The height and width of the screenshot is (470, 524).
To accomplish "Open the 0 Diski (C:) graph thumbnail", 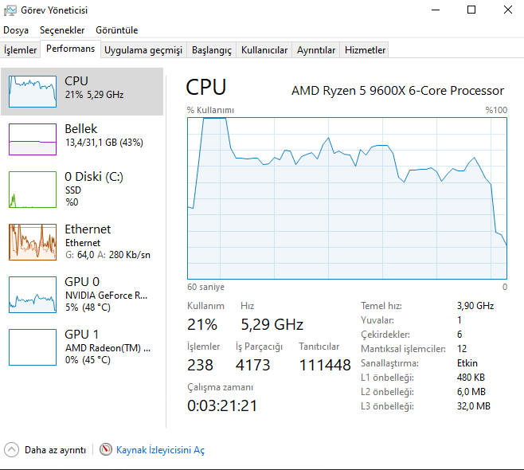I will (33, 189).
